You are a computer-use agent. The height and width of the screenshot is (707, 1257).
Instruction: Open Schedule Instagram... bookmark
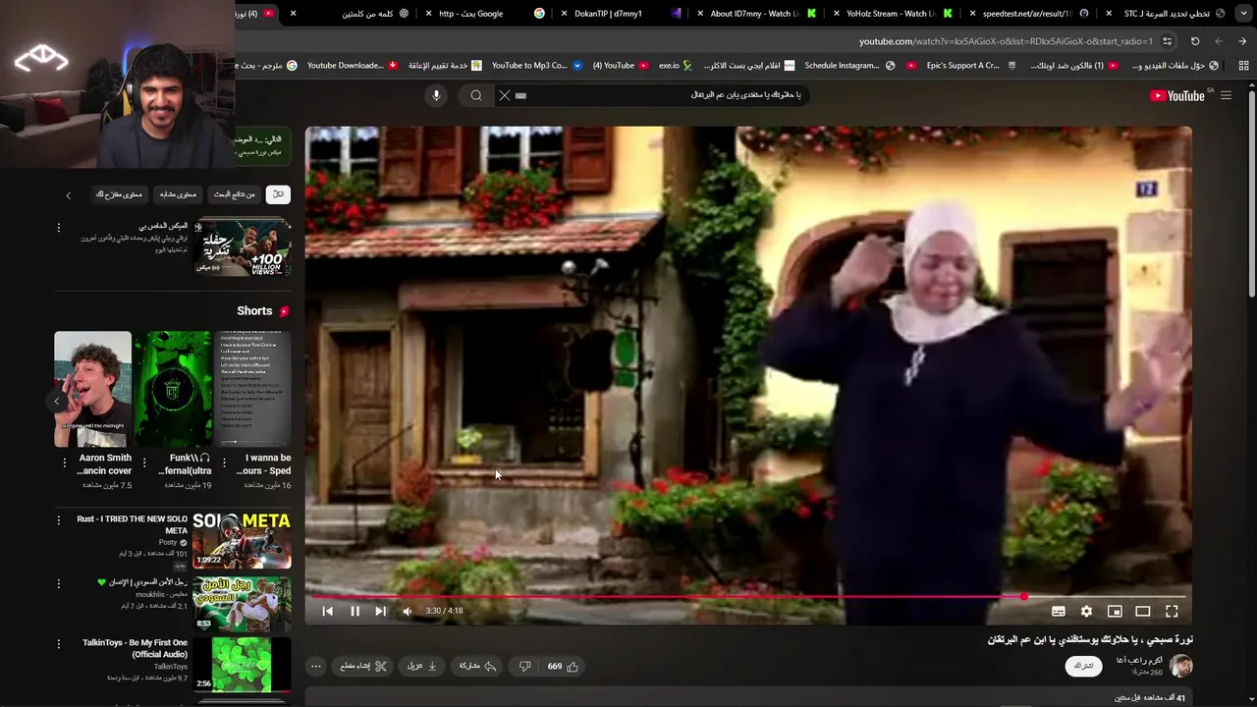coord(848,66)
